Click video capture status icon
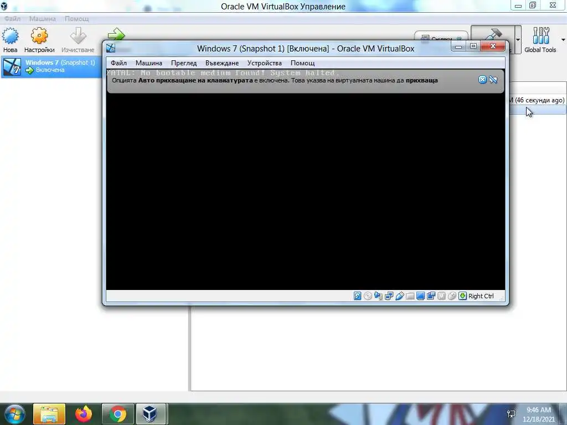The height and width of the screenshot is (425, 567). 431,296
